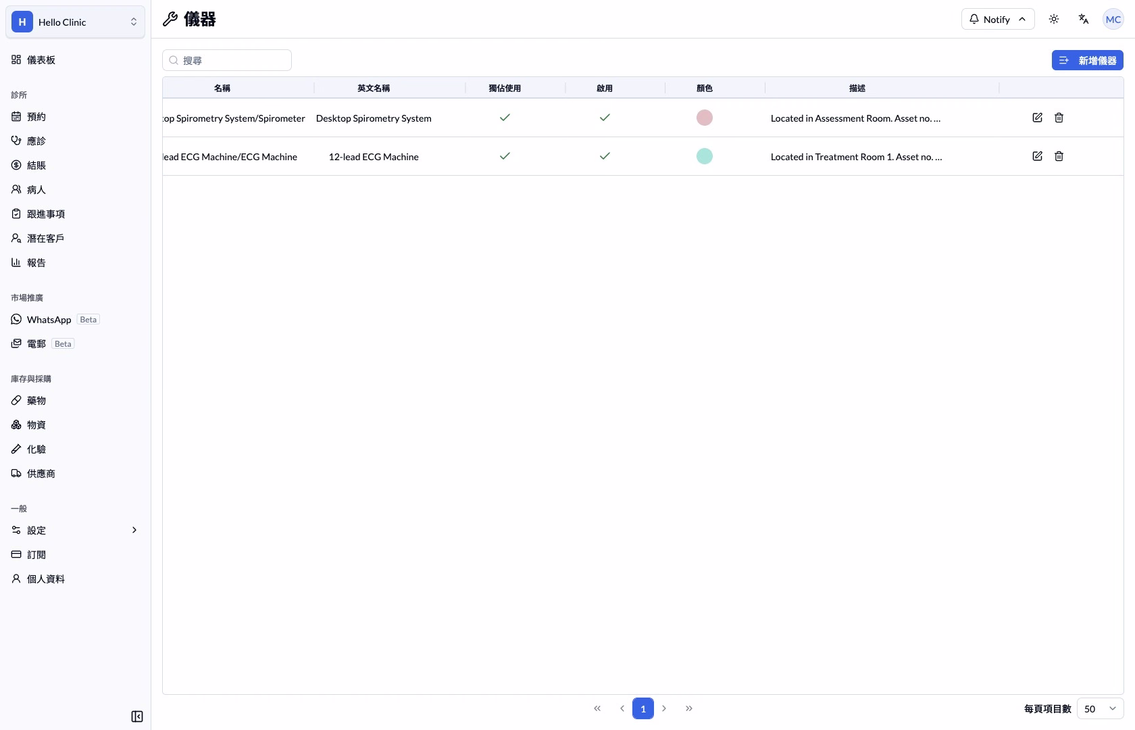Image resolution: width=1135 pixels, height=730 pixels.
Task: Open the items-per-page 50 dropdown
Action: click(x=1100, y=708)
